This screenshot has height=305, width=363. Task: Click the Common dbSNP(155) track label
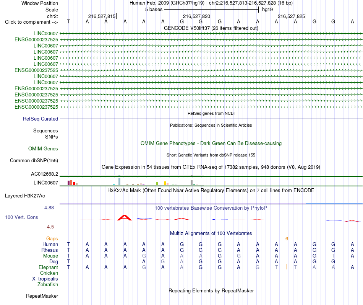[x=34, y=160]
